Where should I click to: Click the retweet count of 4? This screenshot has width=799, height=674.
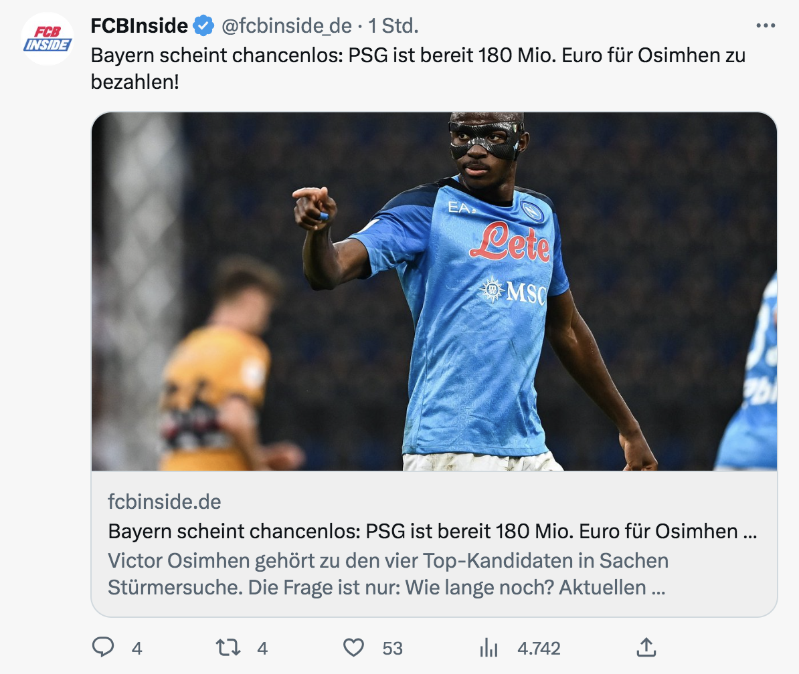(262, 648)
